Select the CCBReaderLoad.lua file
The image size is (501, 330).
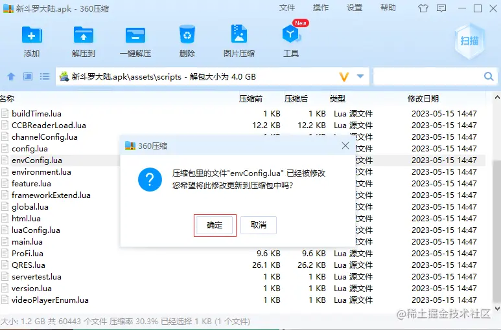coord(49,126)
